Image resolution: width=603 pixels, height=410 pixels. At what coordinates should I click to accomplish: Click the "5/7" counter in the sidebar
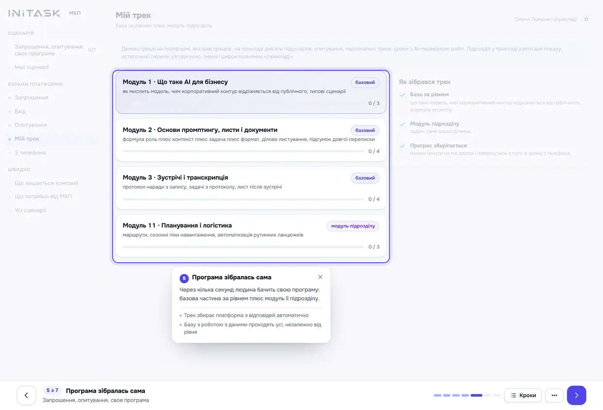click(92, 50)
